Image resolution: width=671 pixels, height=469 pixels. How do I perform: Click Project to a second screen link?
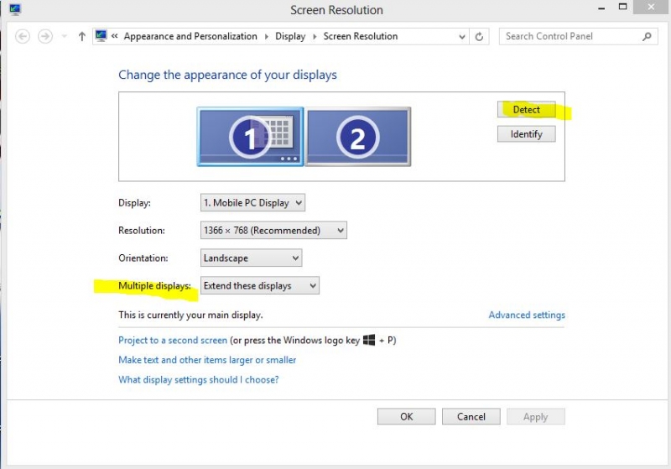173,341
